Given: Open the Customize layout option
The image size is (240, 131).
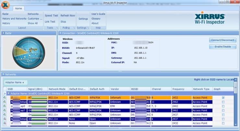Looking at the screenshot, I should click(x=35, y=19).
